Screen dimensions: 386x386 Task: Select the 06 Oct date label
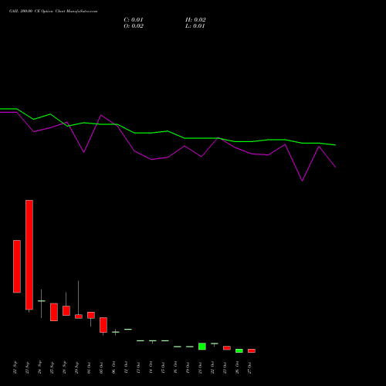click(113, 367)
